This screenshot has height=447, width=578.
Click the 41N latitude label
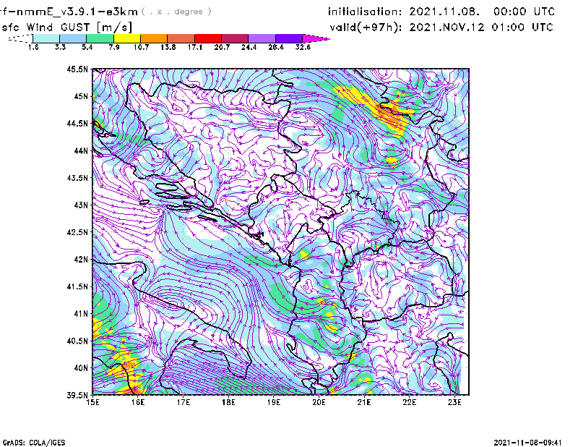coord(81,313)
